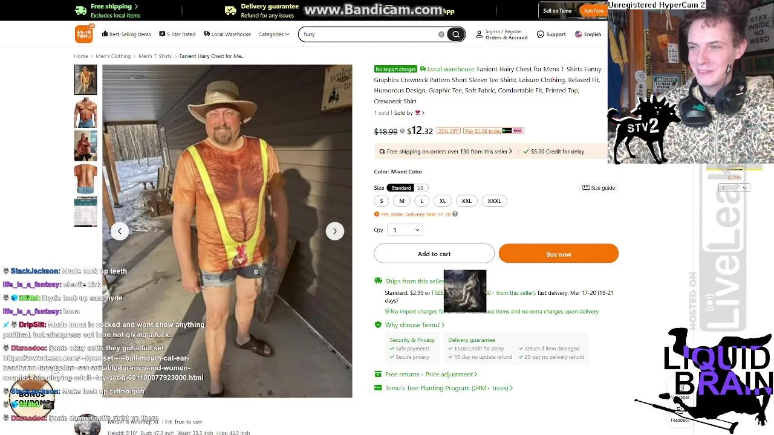This screenshot has height=435, width=774.
Task: Clear the search field with the X icon
Action: click(441, 34)
